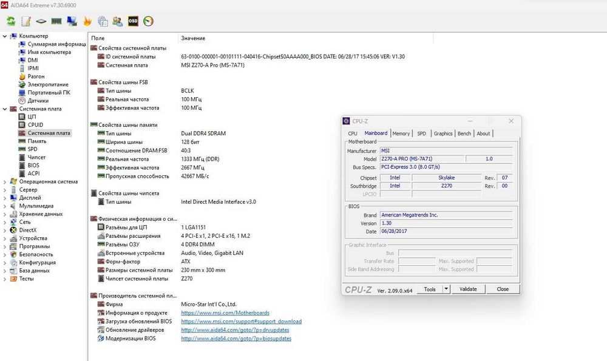Screen dimensions: 607x361
Task: Open the MSI support download link
Action: click(241, 321)
